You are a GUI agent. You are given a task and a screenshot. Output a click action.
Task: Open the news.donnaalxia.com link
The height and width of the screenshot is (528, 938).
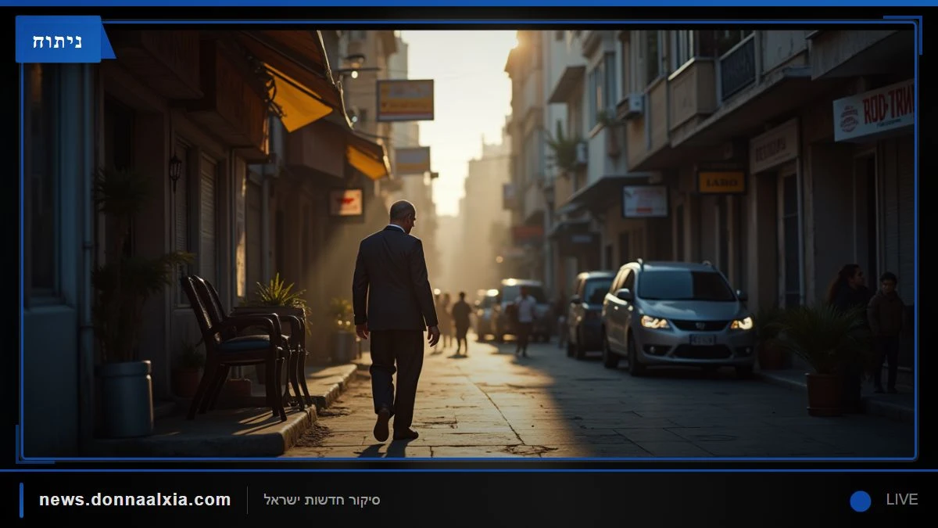pyautogui.click(x=135, y=500)
